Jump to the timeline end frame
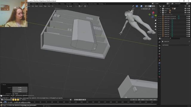This screenshot has height=107, width=191. coord(85,100)
